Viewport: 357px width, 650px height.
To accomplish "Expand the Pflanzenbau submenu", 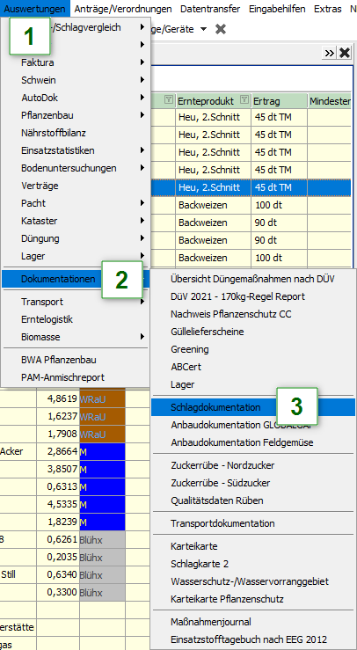I will click(76, 115).
